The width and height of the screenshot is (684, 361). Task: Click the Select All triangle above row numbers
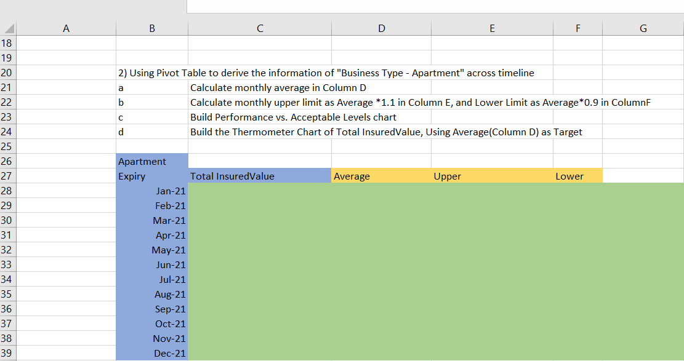(8, 28)
